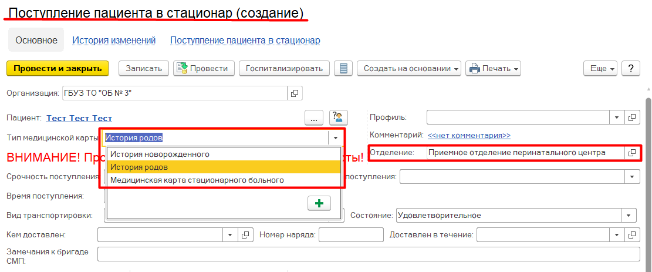Open the Печать dropdown menu
The height and width of the screenshot is (272, 652).
coord(494,68)
